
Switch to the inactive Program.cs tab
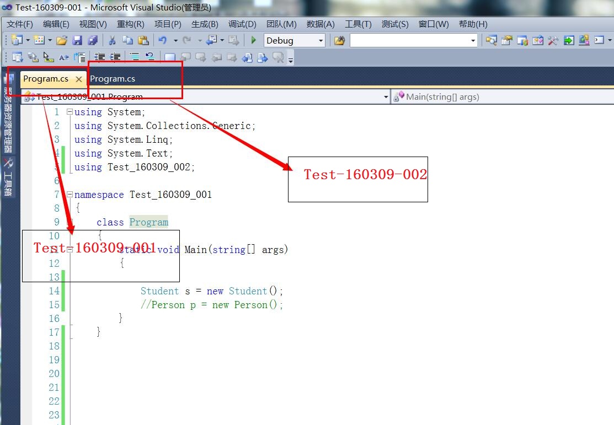(113, 79)
